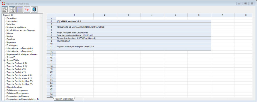Click the tree panel vertical scrollbar
257x102 pixels.
[x=41, y=45]
